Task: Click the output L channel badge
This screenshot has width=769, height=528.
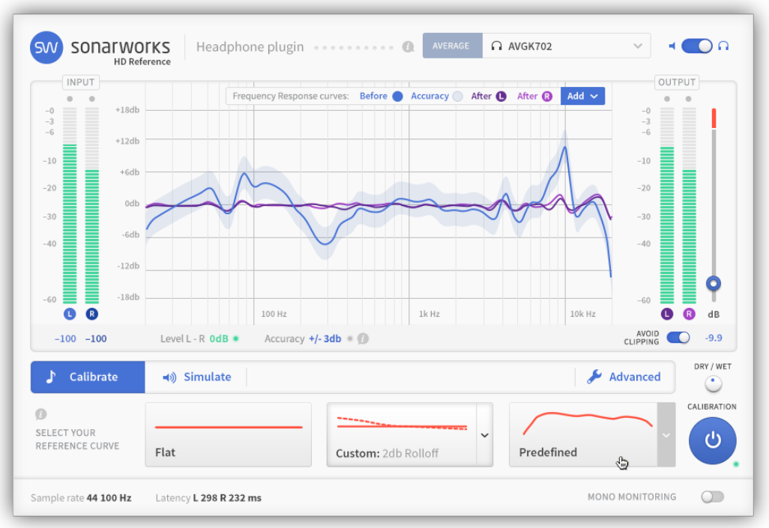Action: [667, 314]
